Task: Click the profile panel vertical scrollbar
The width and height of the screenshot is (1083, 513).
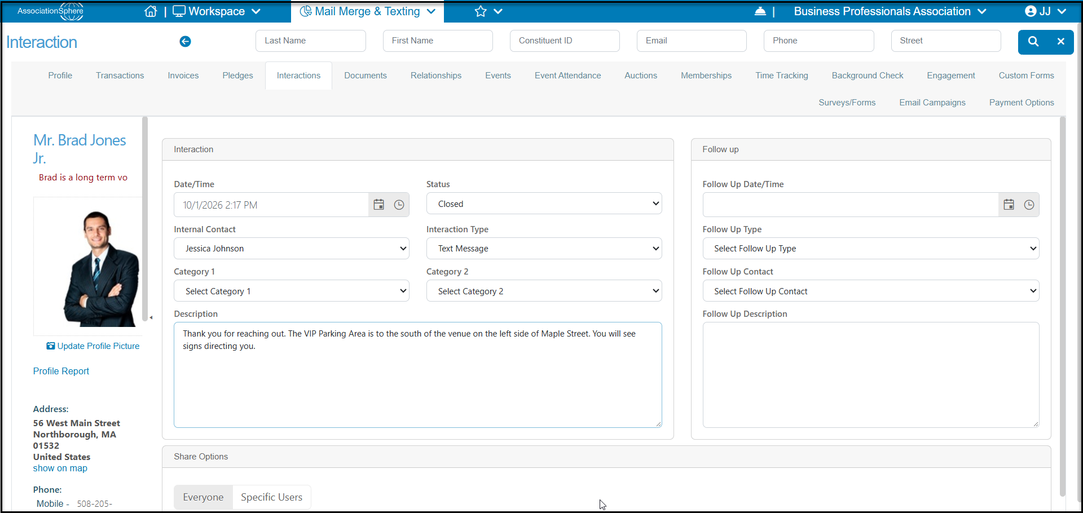Action: pyautogui.click(x=145, y=219)
